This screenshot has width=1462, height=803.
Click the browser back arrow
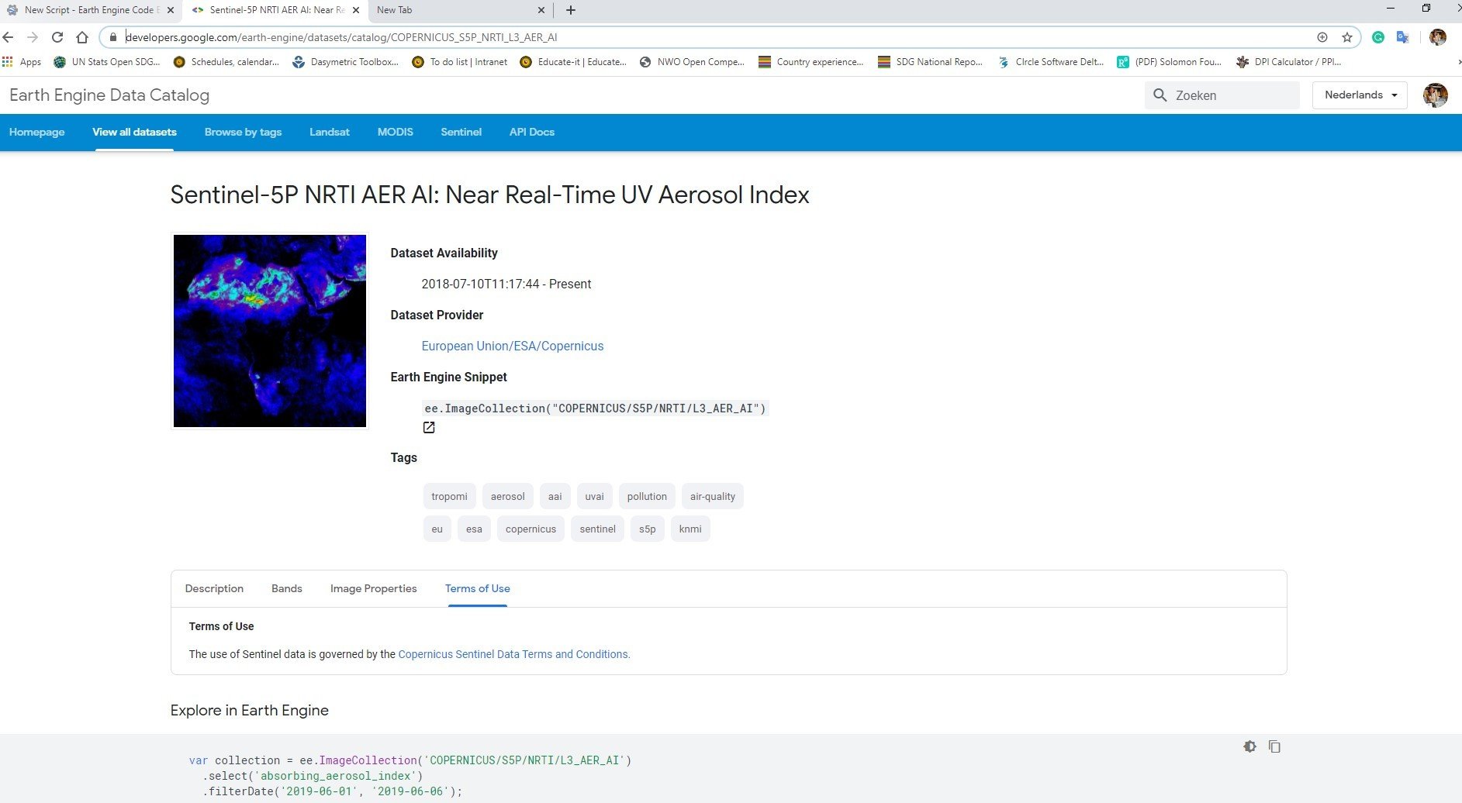[8, 37]
